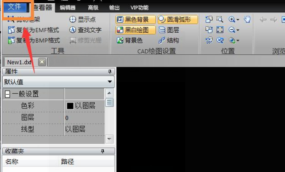Collapse the 一般设置 group

click(7, 94)
